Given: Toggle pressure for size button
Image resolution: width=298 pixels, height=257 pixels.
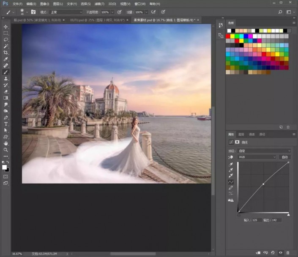Looking at the screenshot, I should [x=163, y=12].
